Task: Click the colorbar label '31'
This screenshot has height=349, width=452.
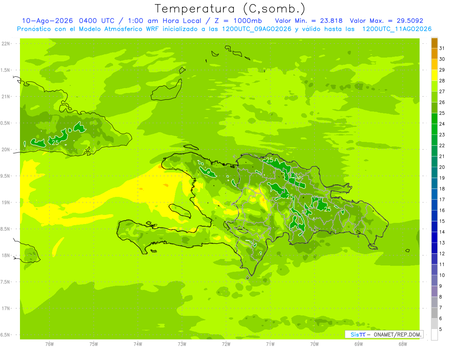Action: tap(442, 48)
